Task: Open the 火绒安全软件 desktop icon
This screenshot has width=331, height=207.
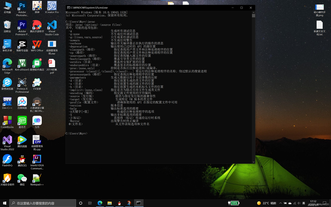Action: (7, 180)
